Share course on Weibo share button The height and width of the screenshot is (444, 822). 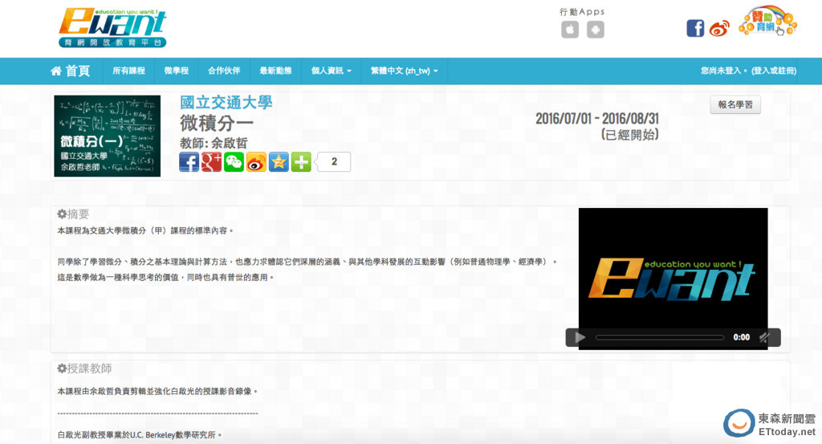coord(256,162)
